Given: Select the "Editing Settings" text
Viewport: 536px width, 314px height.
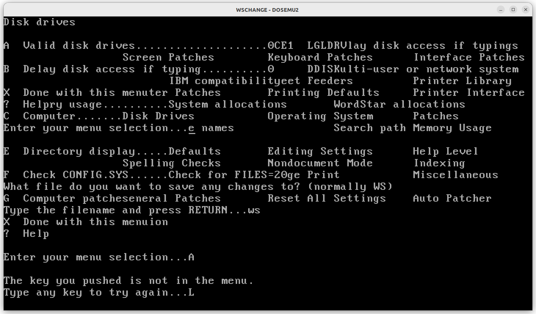Looking at the screenshot, I should coord(320,151).
